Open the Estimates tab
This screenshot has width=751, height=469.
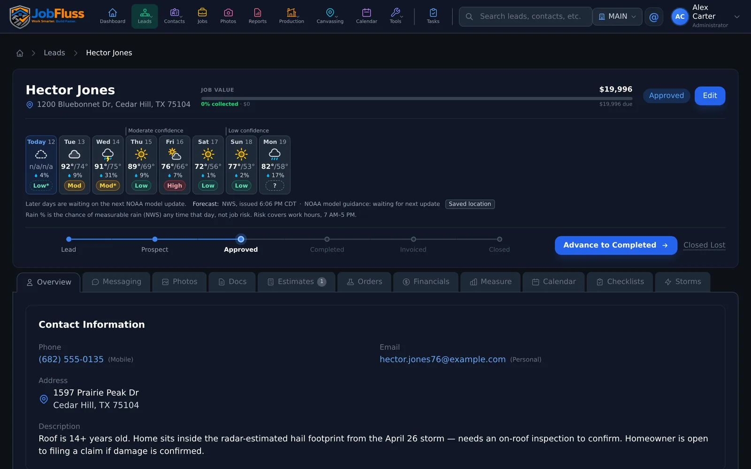[296, 282]
